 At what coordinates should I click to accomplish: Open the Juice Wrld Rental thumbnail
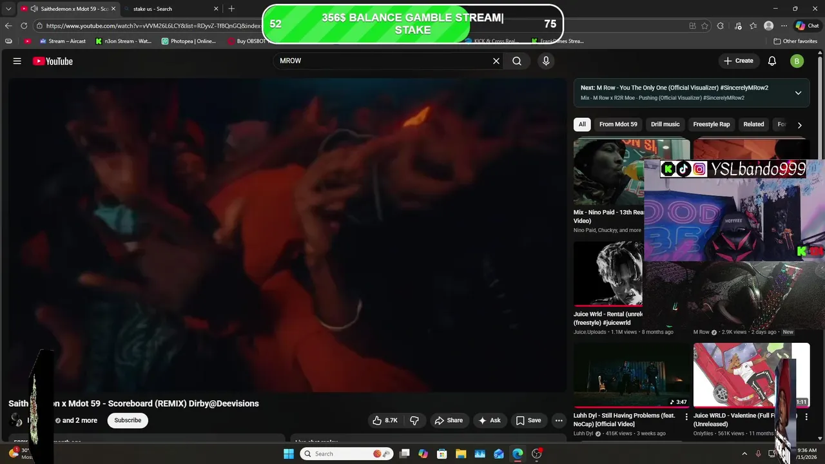[608, 274]
